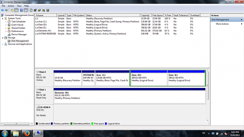
Task: Collapse the Disk Management actions section
Action: (241, 20)
